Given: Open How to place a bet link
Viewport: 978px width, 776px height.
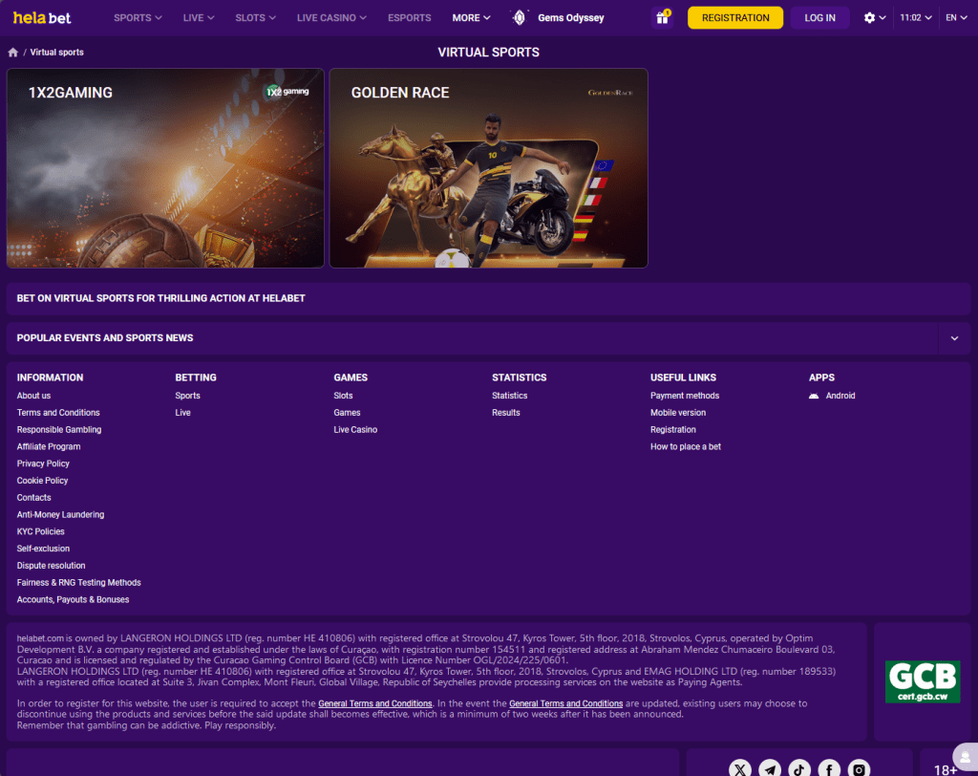Looking at the screenshot, I should [686, 446].
